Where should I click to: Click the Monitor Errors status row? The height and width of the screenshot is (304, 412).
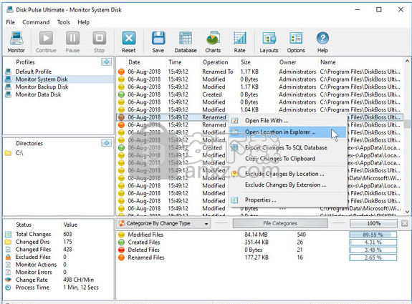58,272
